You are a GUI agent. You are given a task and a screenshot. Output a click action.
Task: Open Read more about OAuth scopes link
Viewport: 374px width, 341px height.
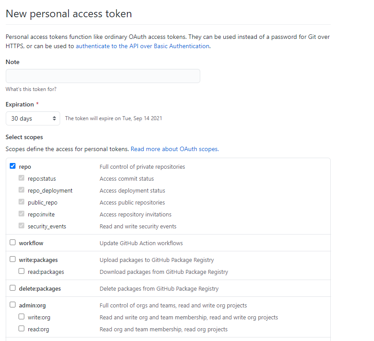click(x=174, y=149)
